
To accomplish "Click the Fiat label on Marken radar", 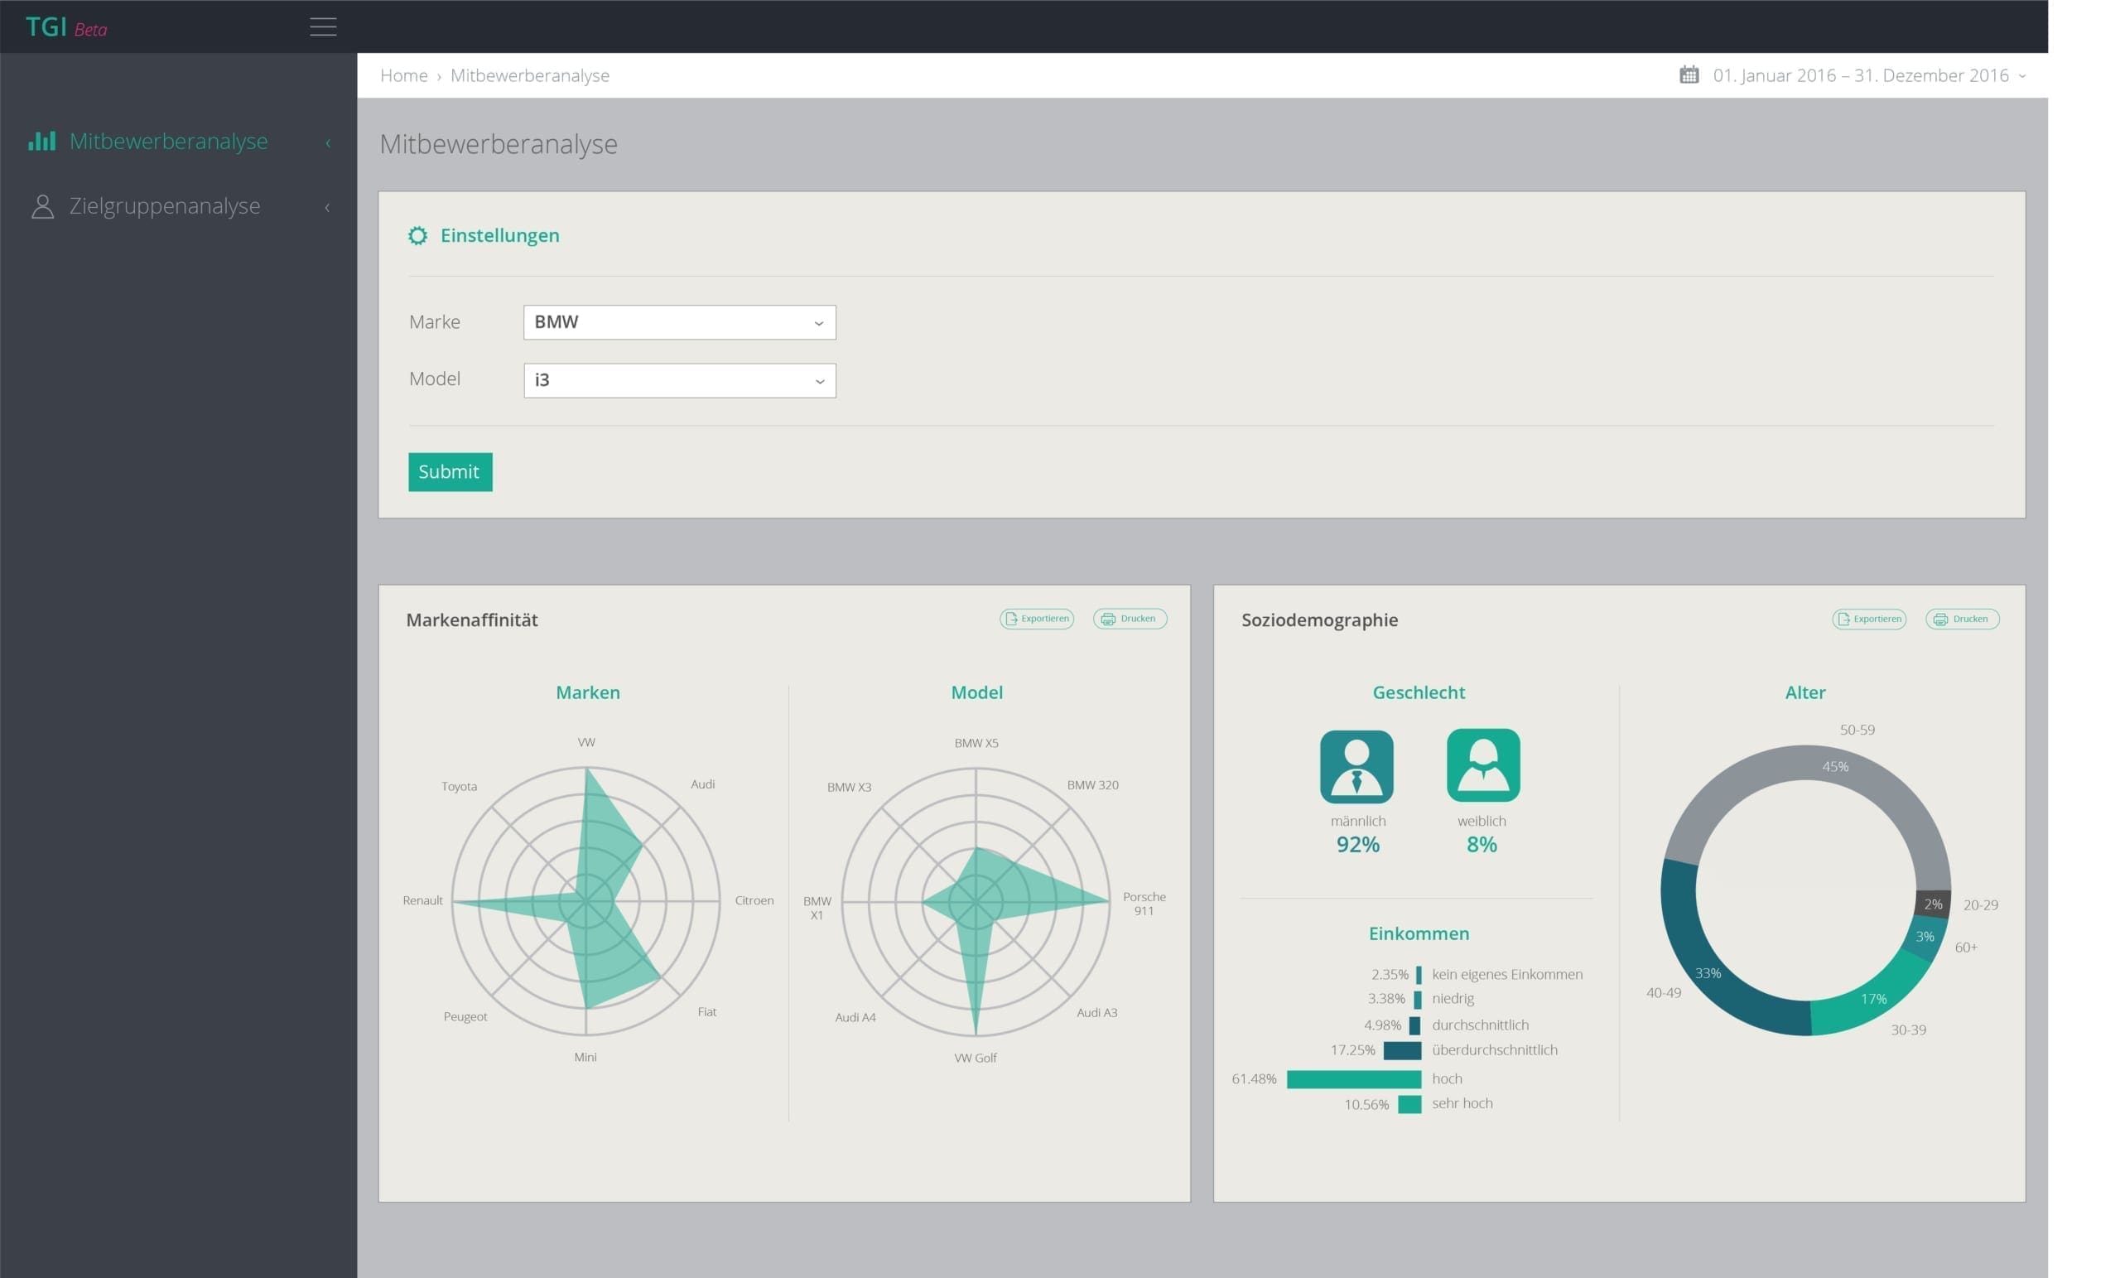I will pyautogui.click(x=707, y=1011).
